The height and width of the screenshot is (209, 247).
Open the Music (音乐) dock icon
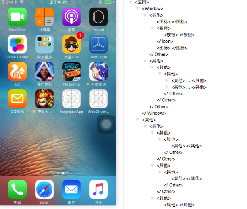click(x=98, y=189)
